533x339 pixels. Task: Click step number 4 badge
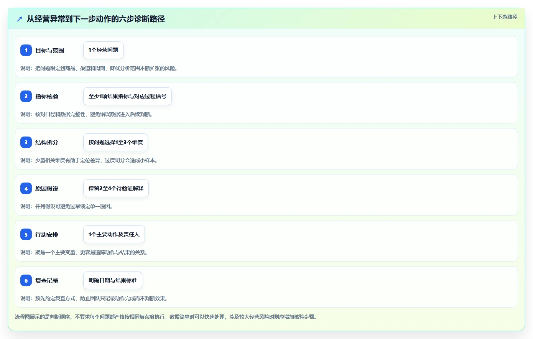26,188
